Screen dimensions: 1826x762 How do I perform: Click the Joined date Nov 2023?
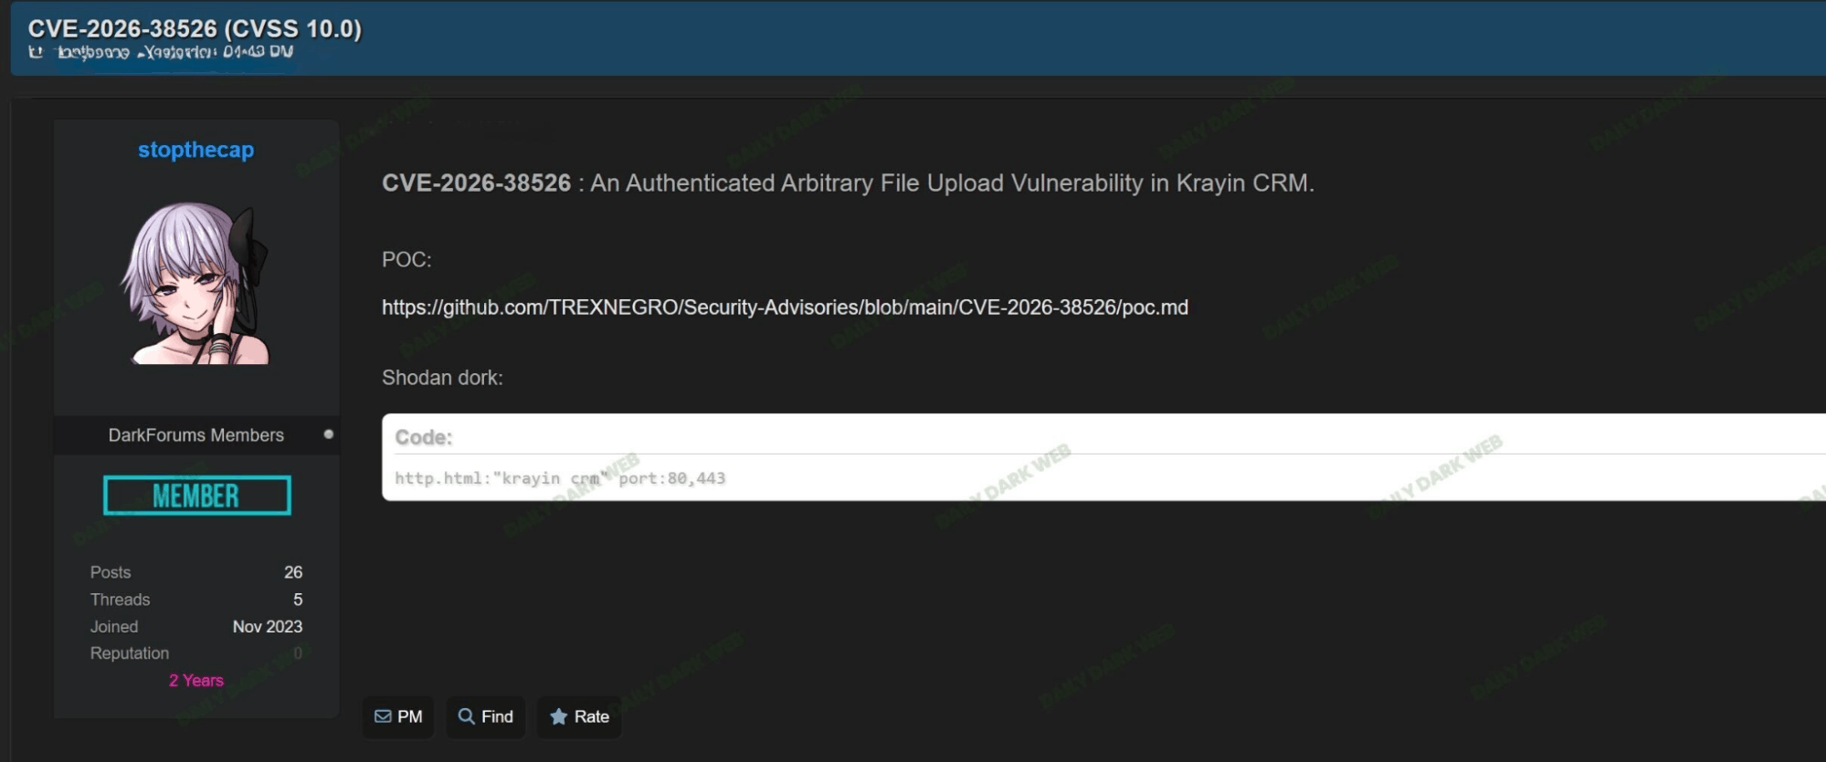(268, 627)
